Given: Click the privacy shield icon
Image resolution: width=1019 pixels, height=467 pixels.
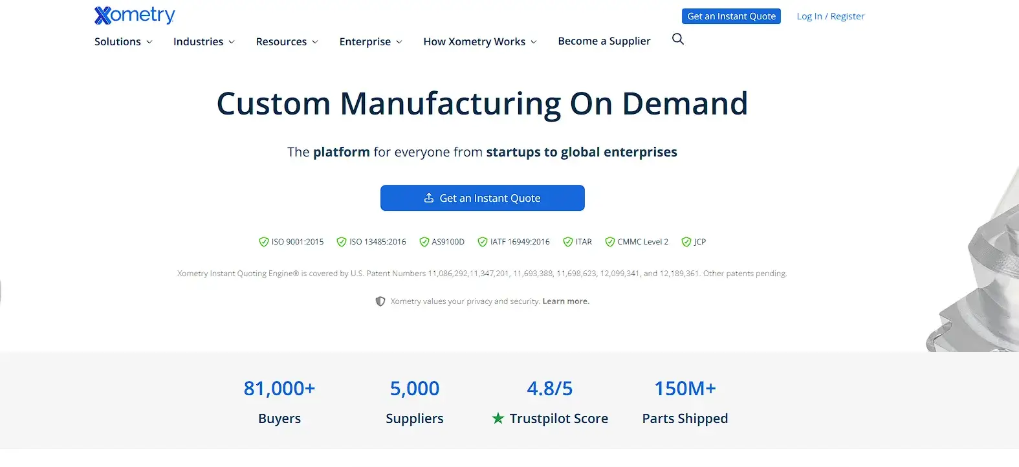Looking at the screenshot, I should click(380, 301).
